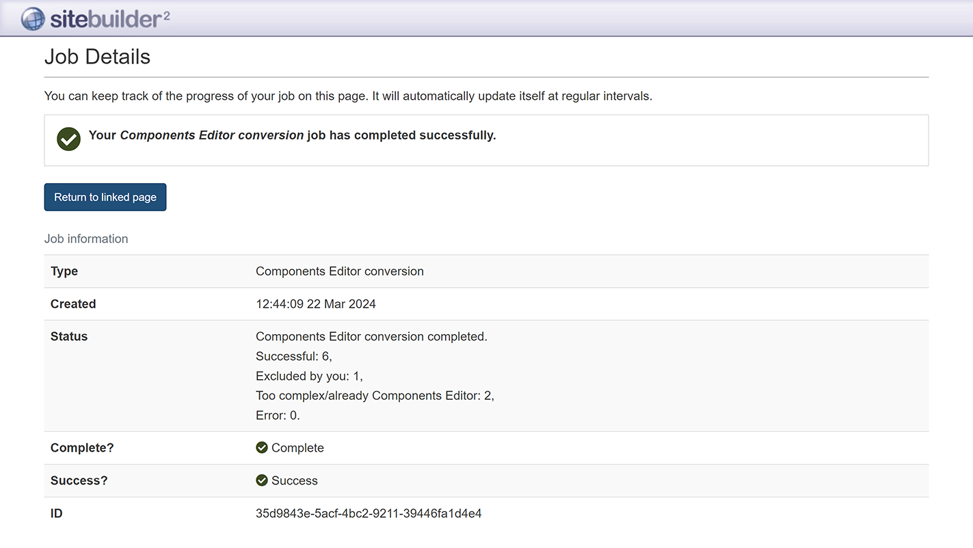Screen dimensions: 973x548
Task: Click the green check icon beside Success
Action: point(262,480)
